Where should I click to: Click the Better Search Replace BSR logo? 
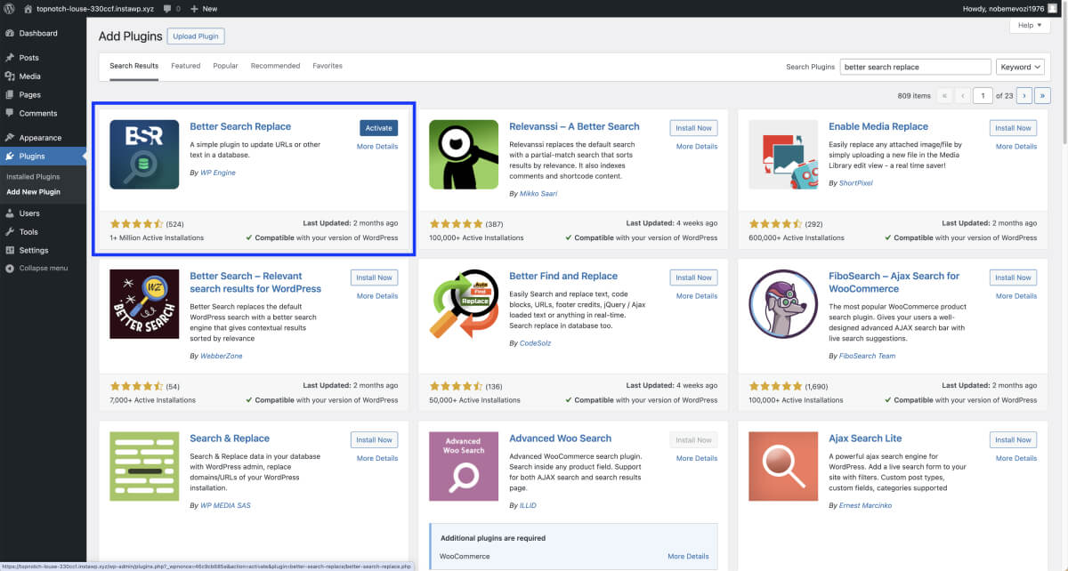tap(144, 155)
